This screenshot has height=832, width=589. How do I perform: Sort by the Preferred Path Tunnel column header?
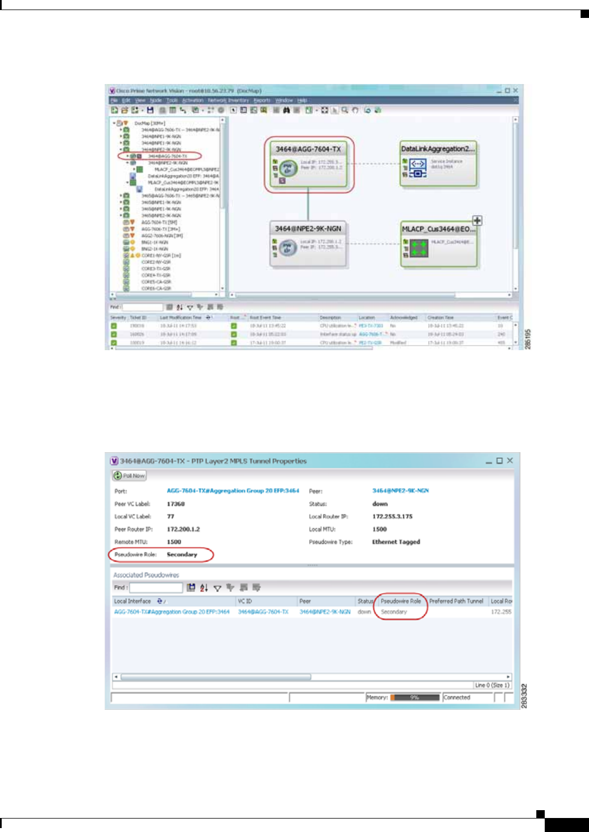[x=456, y=601]
